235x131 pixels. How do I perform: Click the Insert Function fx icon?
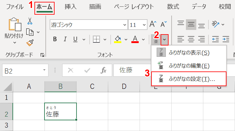click(x=103, y=70)
